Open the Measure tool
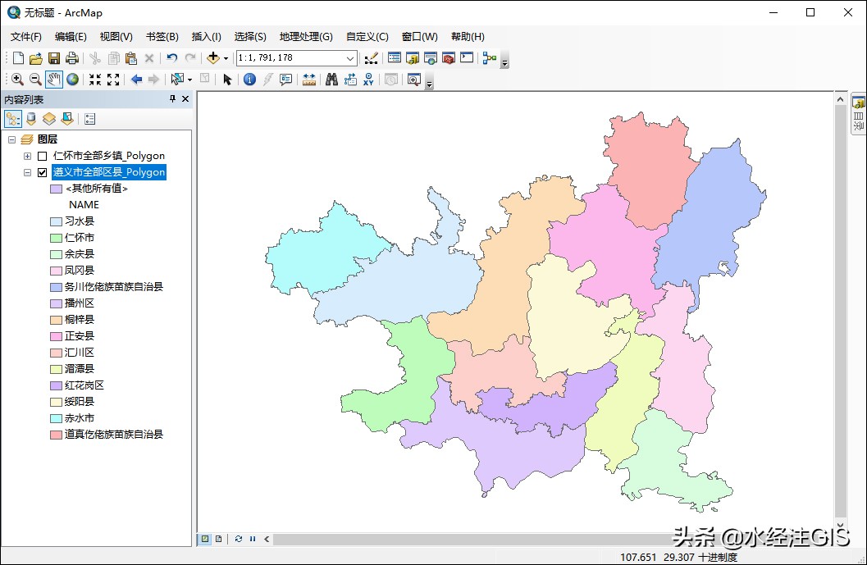The image size is (867, 565). [x=308, y=79]
